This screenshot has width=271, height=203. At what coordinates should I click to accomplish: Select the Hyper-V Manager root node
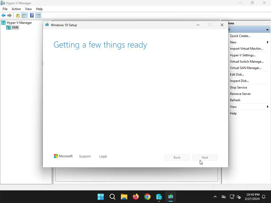coord(19,23)
